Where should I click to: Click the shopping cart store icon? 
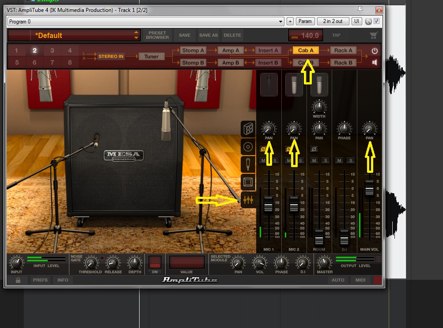[x=374, y=35]
